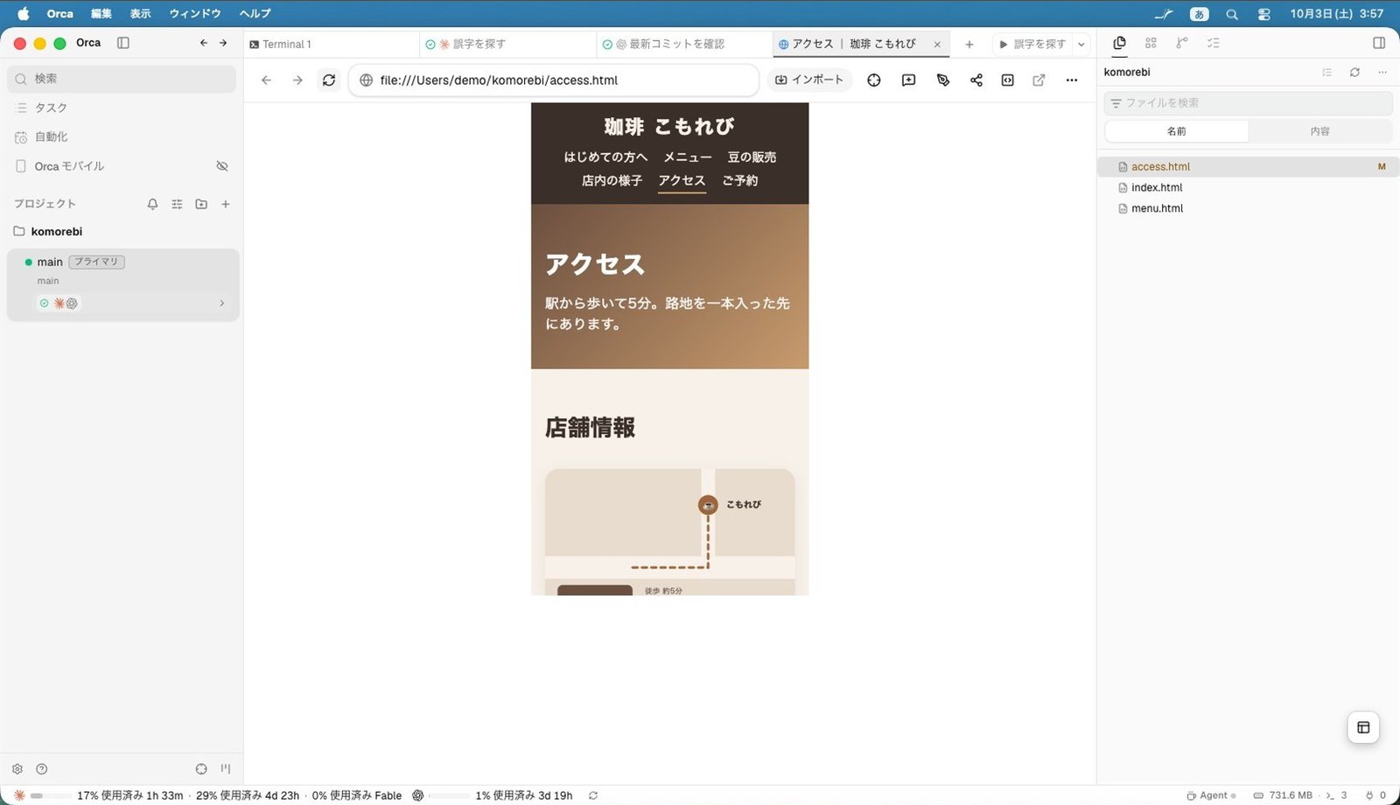
Task: Open the ウィンドウ menu in menu bar
Action: point(195,13)
